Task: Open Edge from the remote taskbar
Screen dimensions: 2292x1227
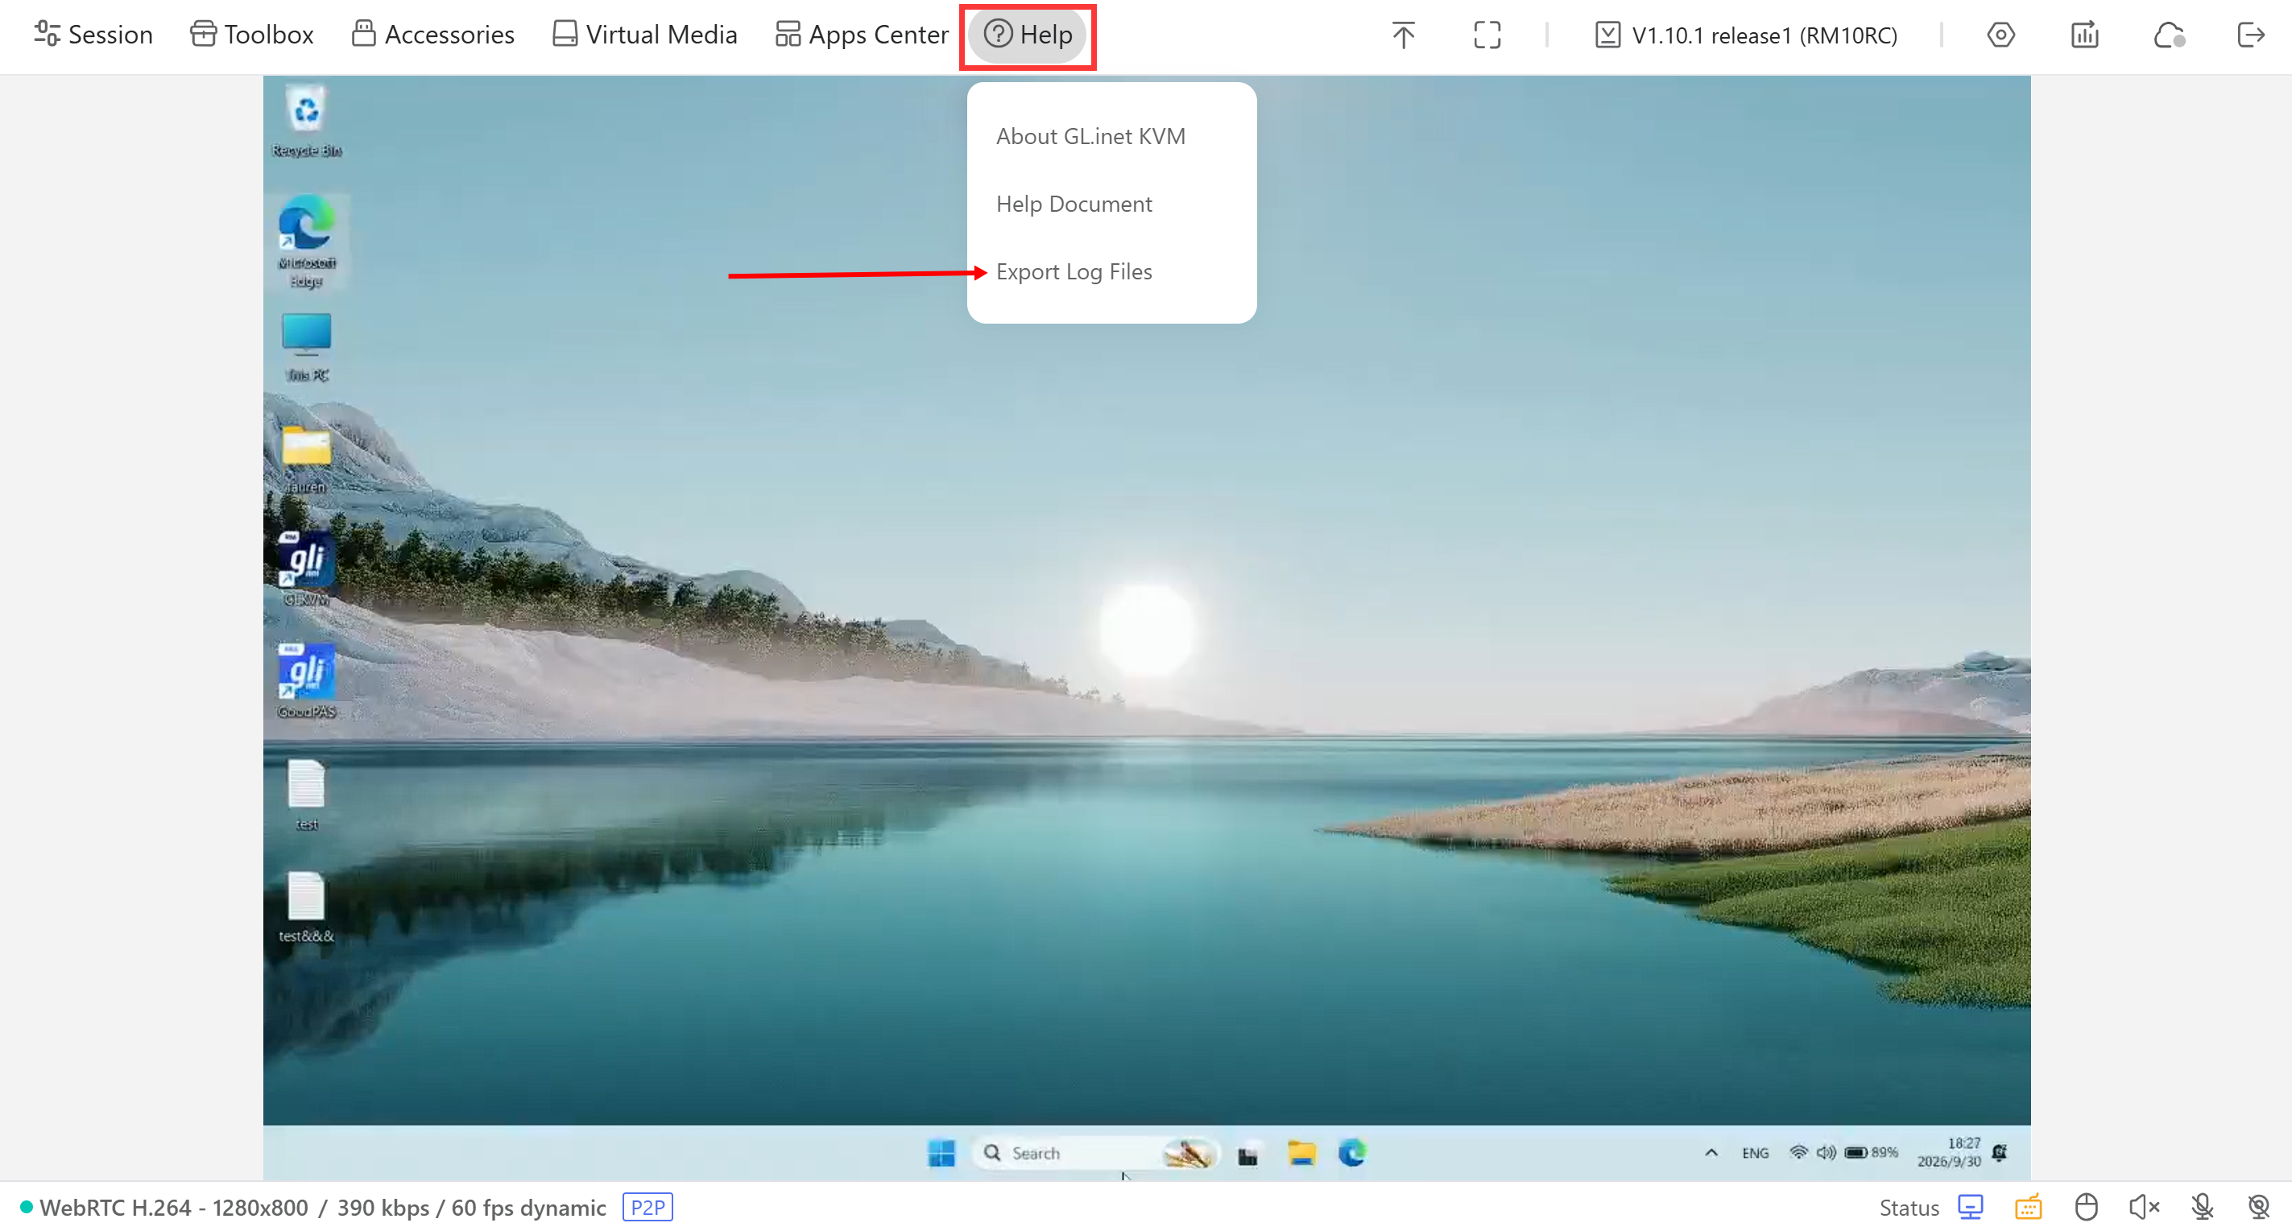Action: pyautogui.click(x=1352, y=1153)
